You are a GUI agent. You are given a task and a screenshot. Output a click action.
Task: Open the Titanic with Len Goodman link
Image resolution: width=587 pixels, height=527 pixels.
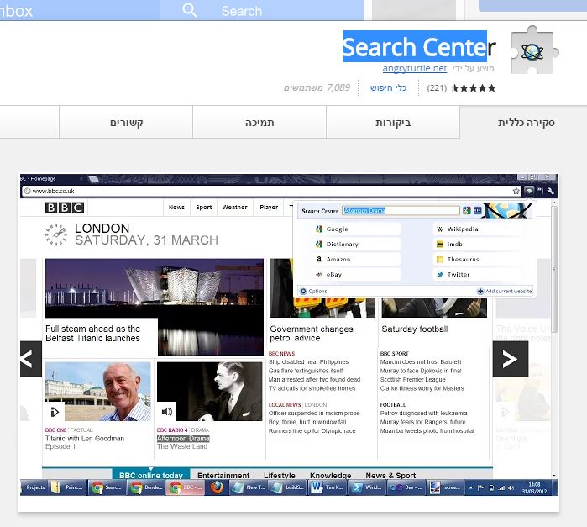coord(85,439)
